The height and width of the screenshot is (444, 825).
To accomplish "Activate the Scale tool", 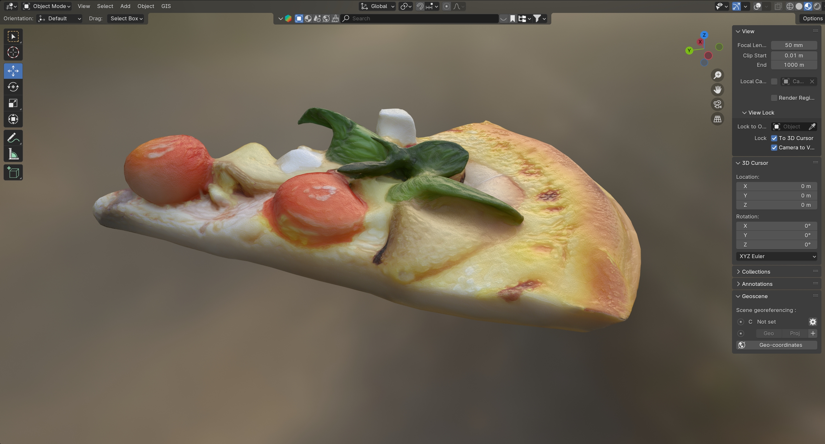I will 13,103.
